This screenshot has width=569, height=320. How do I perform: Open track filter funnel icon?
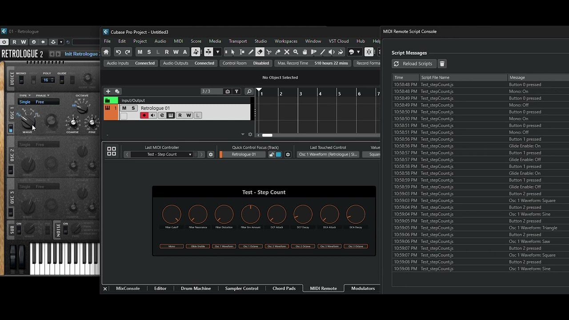(236, 92)
